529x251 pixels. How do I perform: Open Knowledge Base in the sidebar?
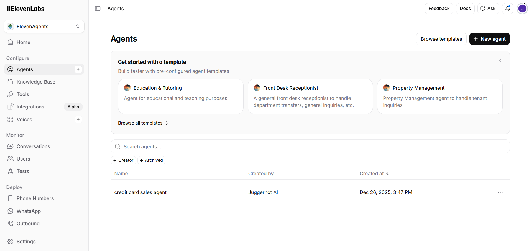pyautogui.click(x=36, y=82)
